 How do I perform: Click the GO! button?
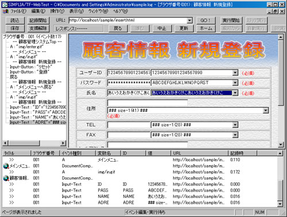(205, 20)
